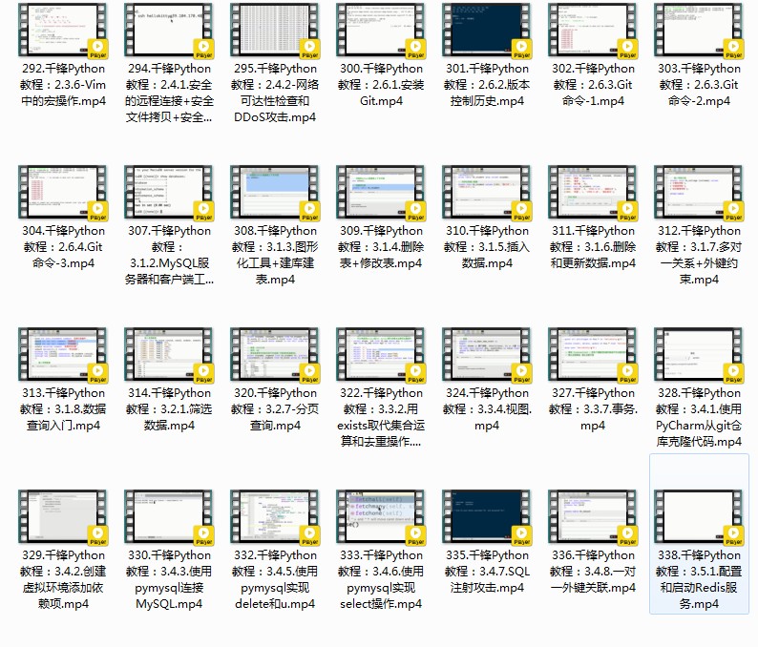Select video icon for 301 版本控制历史.mp4
The image size is (758, 647).
coord(487,30)
